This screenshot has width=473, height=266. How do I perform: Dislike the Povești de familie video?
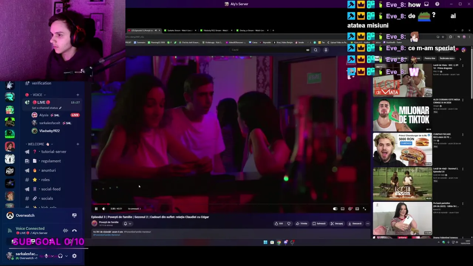tap(289, 224)
